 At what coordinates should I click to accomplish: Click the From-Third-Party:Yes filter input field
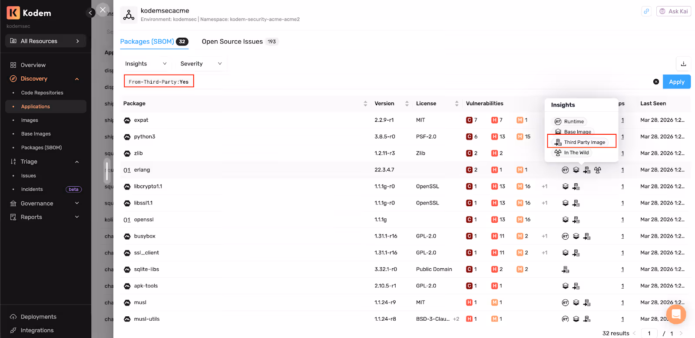387,81
